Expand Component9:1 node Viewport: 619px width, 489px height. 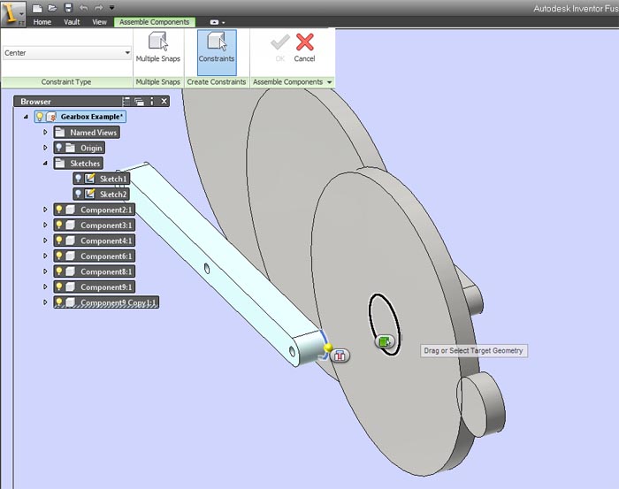pyautogui.click(x=45, y=287)
